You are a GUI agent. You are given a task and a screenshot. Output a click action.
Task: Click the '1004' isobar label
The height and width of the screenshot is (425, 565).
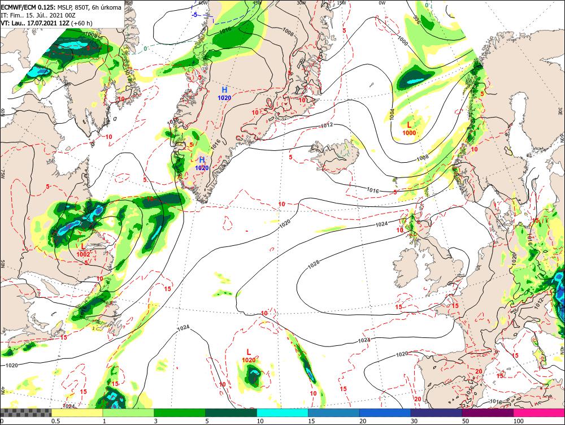pyautogui.click(x=393, y=114)
